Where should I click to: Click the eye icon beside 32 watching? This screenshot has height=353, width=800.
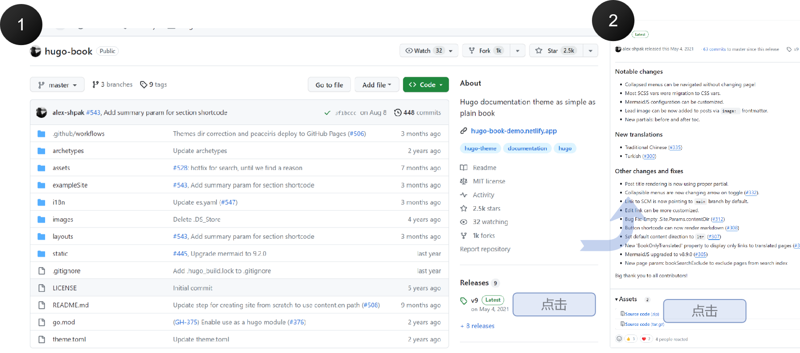[x=464, y=222]
